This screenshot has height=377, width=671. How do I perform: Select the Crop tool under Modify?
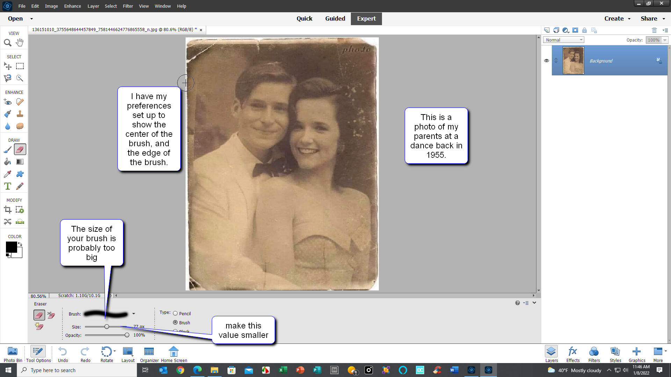point(8,209)
